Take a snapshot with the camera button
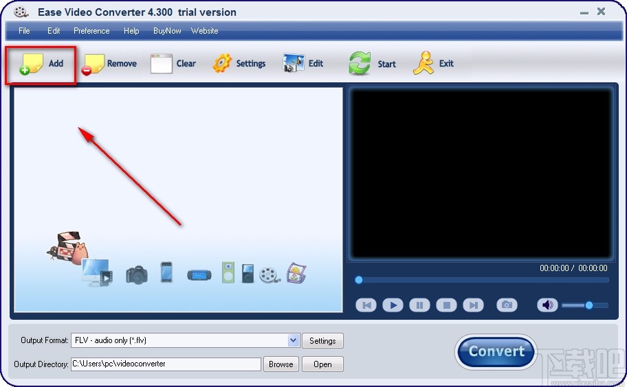 pos(507,305)
